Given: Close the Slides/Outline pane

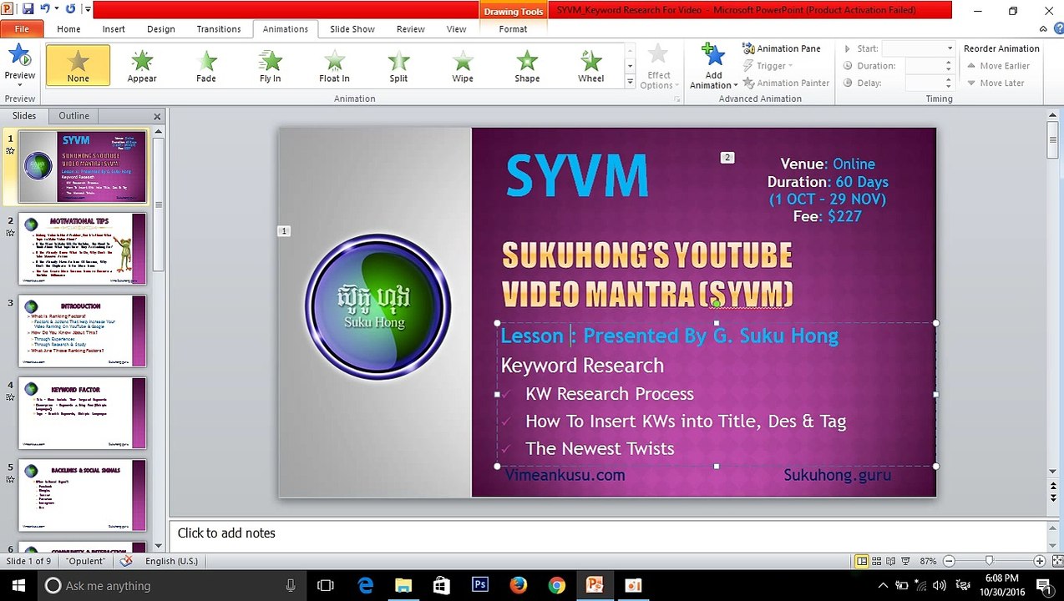Looking at the screenshot, I should point(157,116).
